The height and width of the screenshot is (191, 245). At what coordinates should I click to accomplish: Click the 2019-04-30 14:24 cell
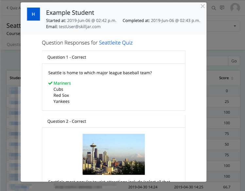tap(143, 187)
